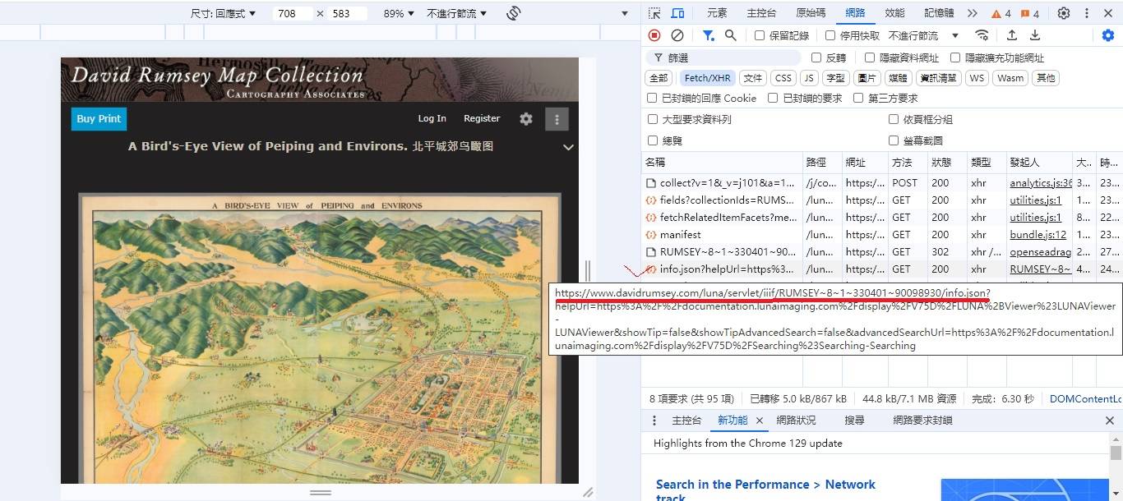Click the Log In link
1123x501 pixels.
432,119
